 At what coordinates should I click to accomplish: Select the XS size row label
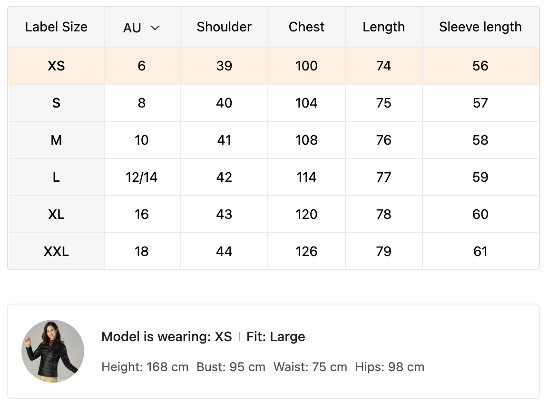pos(56,66)
